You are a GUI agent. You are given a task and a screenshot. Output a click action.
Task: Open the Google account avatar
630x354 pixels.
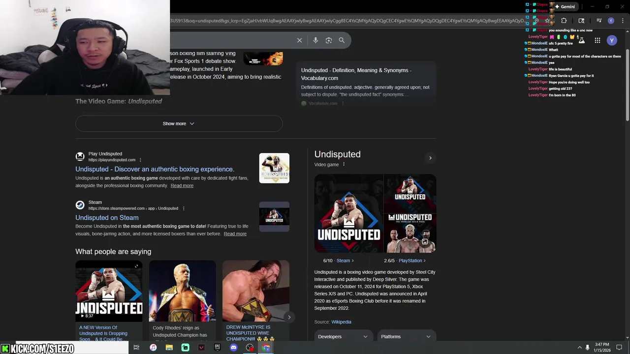coord(612,40)
